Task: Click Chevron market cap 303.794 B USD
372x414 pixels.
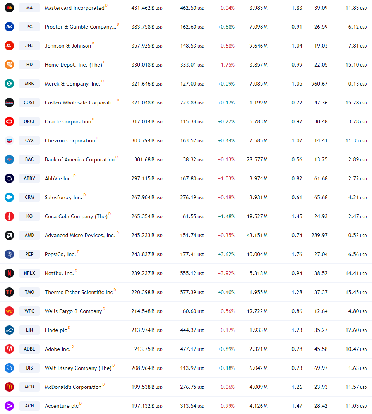Action: [x=147, y=140]
